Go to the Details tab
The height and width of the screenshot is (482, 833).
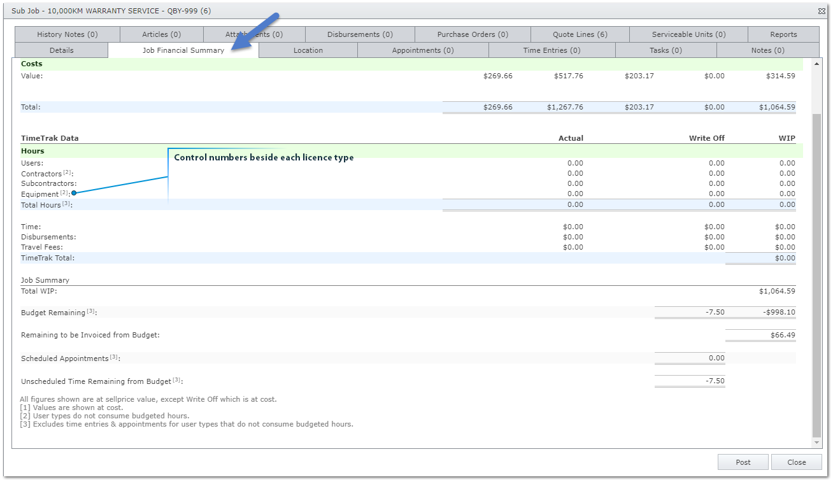[61, 50]
